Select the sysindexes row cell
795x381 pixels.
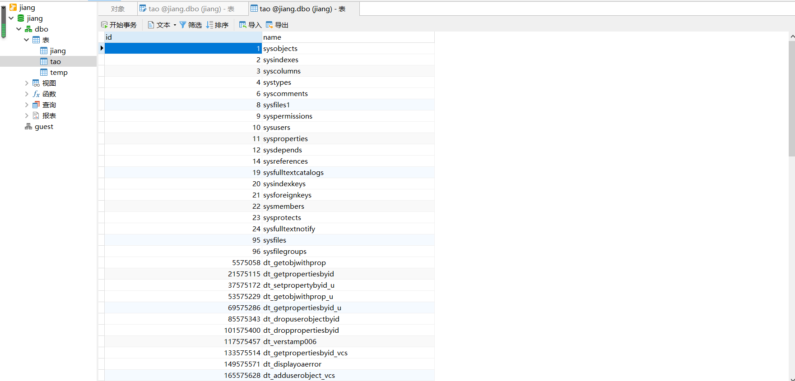[x=348, y=60]
